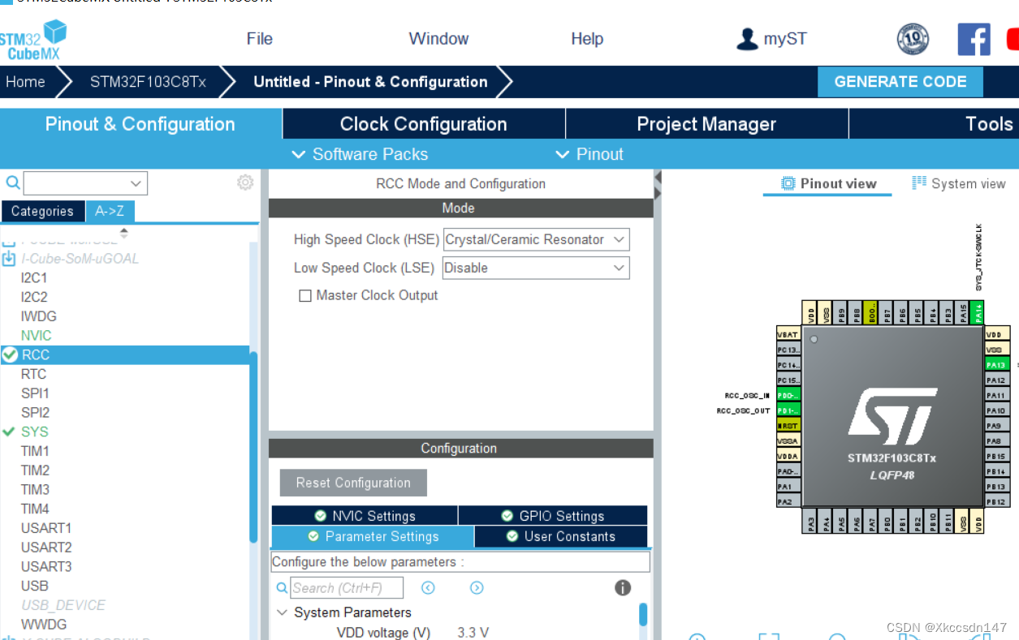
Task: Select I2C1 in the peripheral list
Action: (34, 277)
